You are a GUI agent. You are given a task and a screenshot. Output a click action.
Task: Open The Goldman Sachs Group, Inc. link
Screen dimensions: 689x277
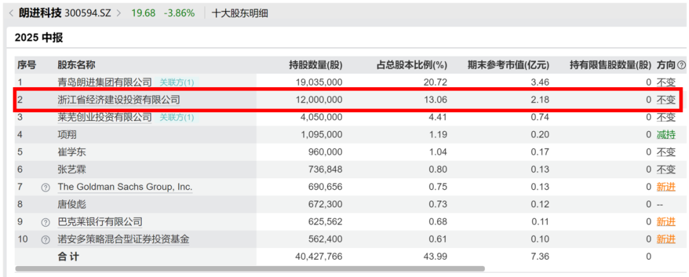[125, 187]
